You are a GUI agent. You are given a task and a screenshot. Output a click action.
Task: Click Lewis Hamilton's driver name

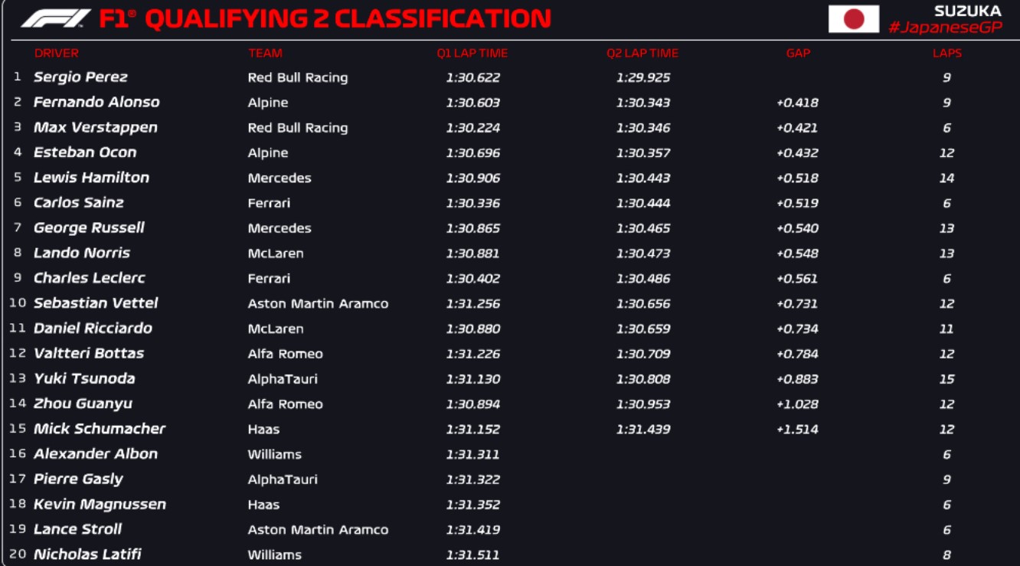tap(91, 178)
